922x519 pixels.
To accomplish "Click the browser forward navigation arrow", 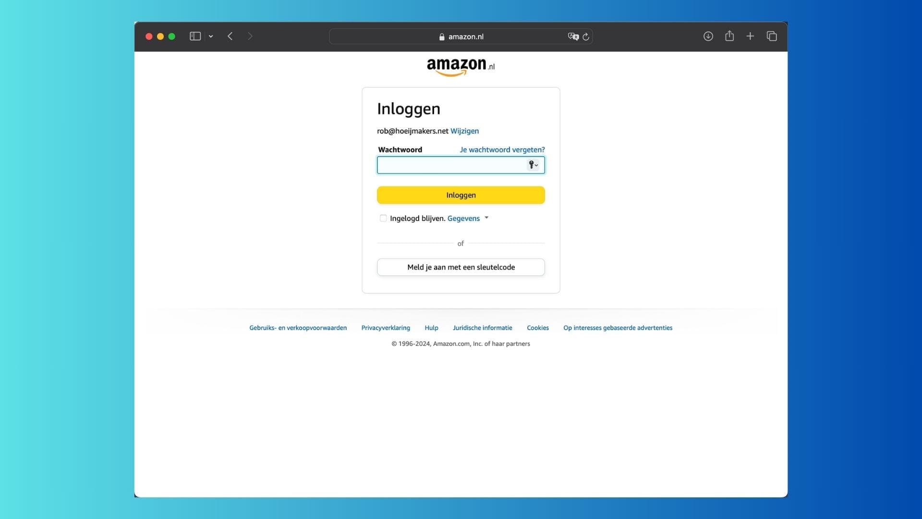I will [250, 36].
